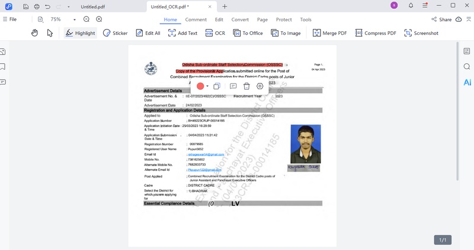474x250 pixels.
Task: Click the cloud upload icon
Action: (x=459, y=20)
